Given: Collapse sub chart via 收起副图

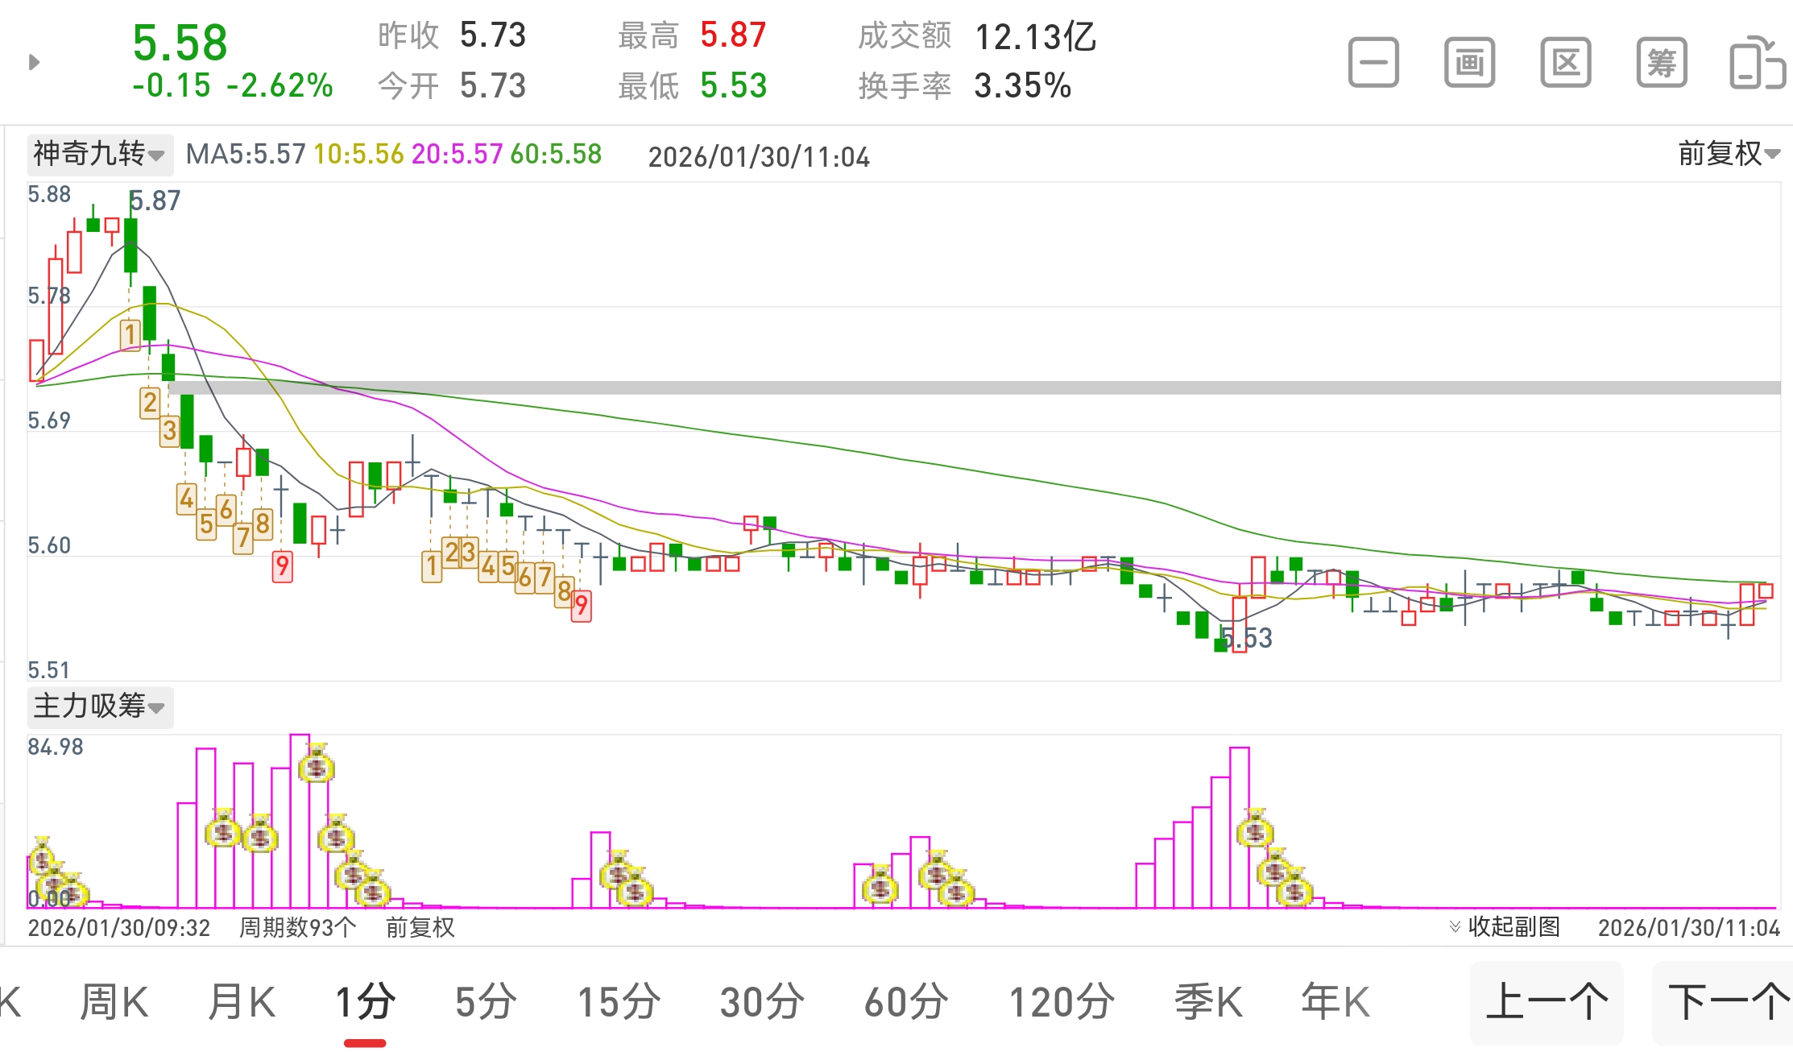Looking at the screenshot, I should 1505,927.
